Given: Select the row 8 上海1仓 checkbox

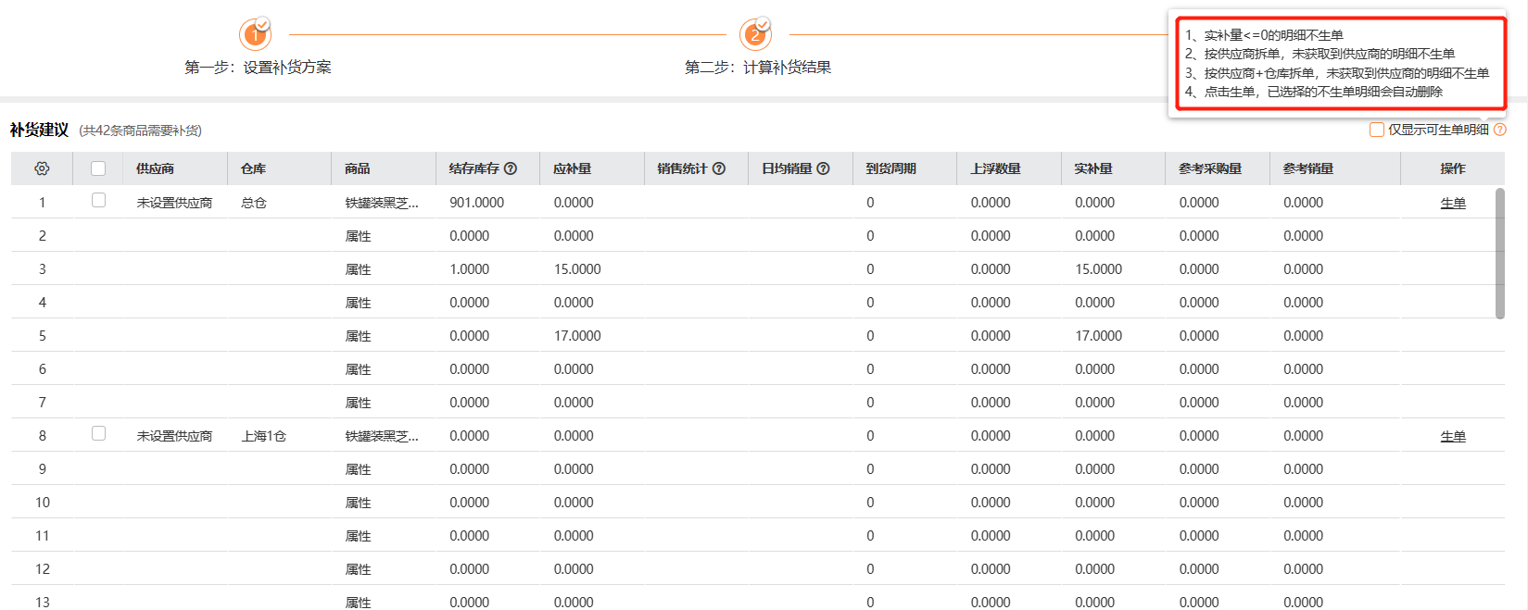Looking at the screenshot, I should click(x=98, y=434).
